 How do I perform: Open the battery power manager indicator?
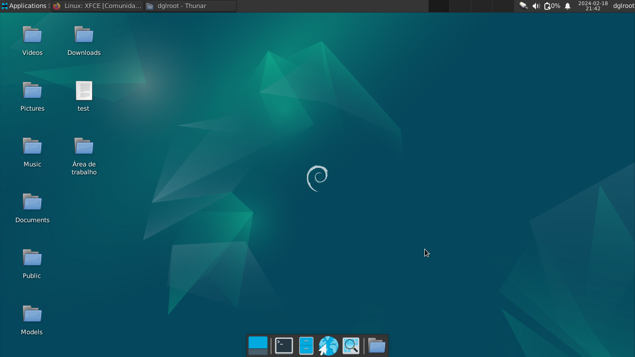552,6
